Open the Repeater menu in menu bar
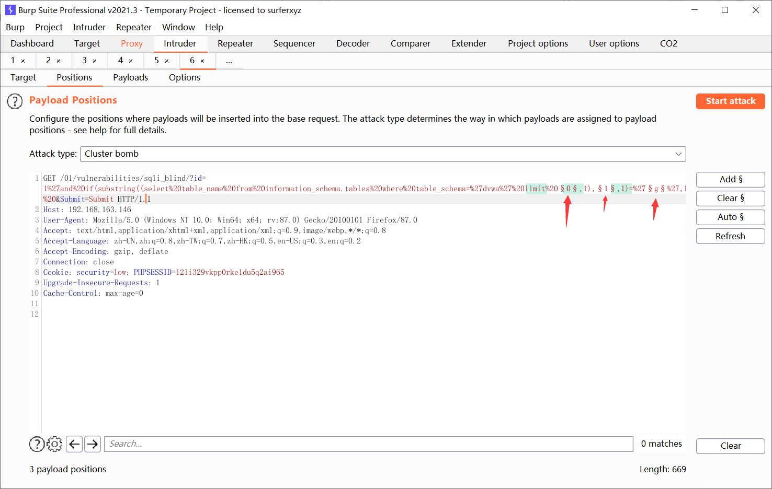The width and height of the screenshot is (772, 489). pos(134,27)
